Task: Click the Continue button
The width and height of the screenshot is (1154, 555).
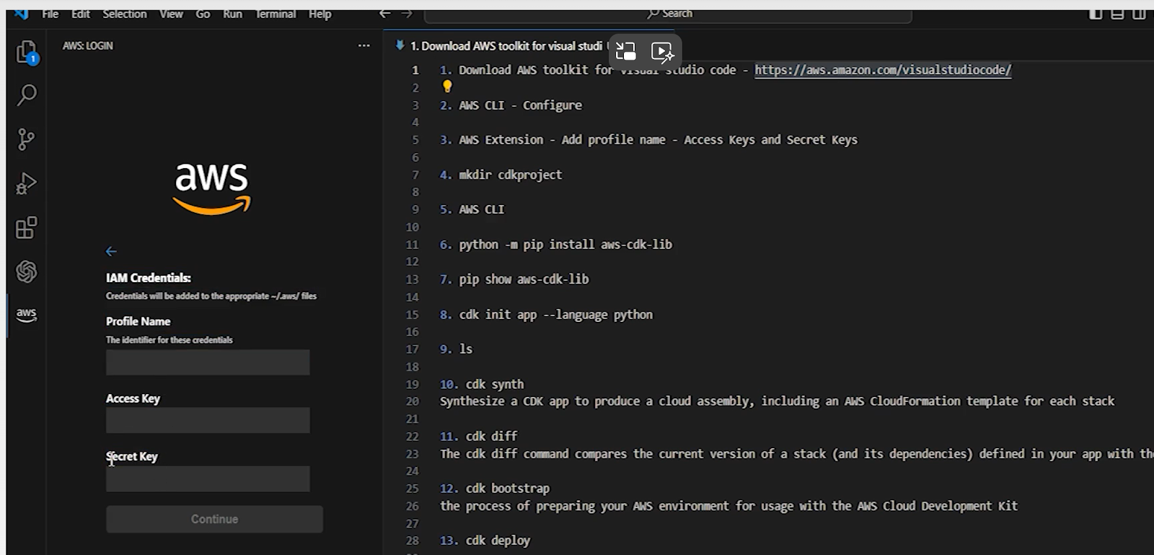Action: [x=214, y=519]
